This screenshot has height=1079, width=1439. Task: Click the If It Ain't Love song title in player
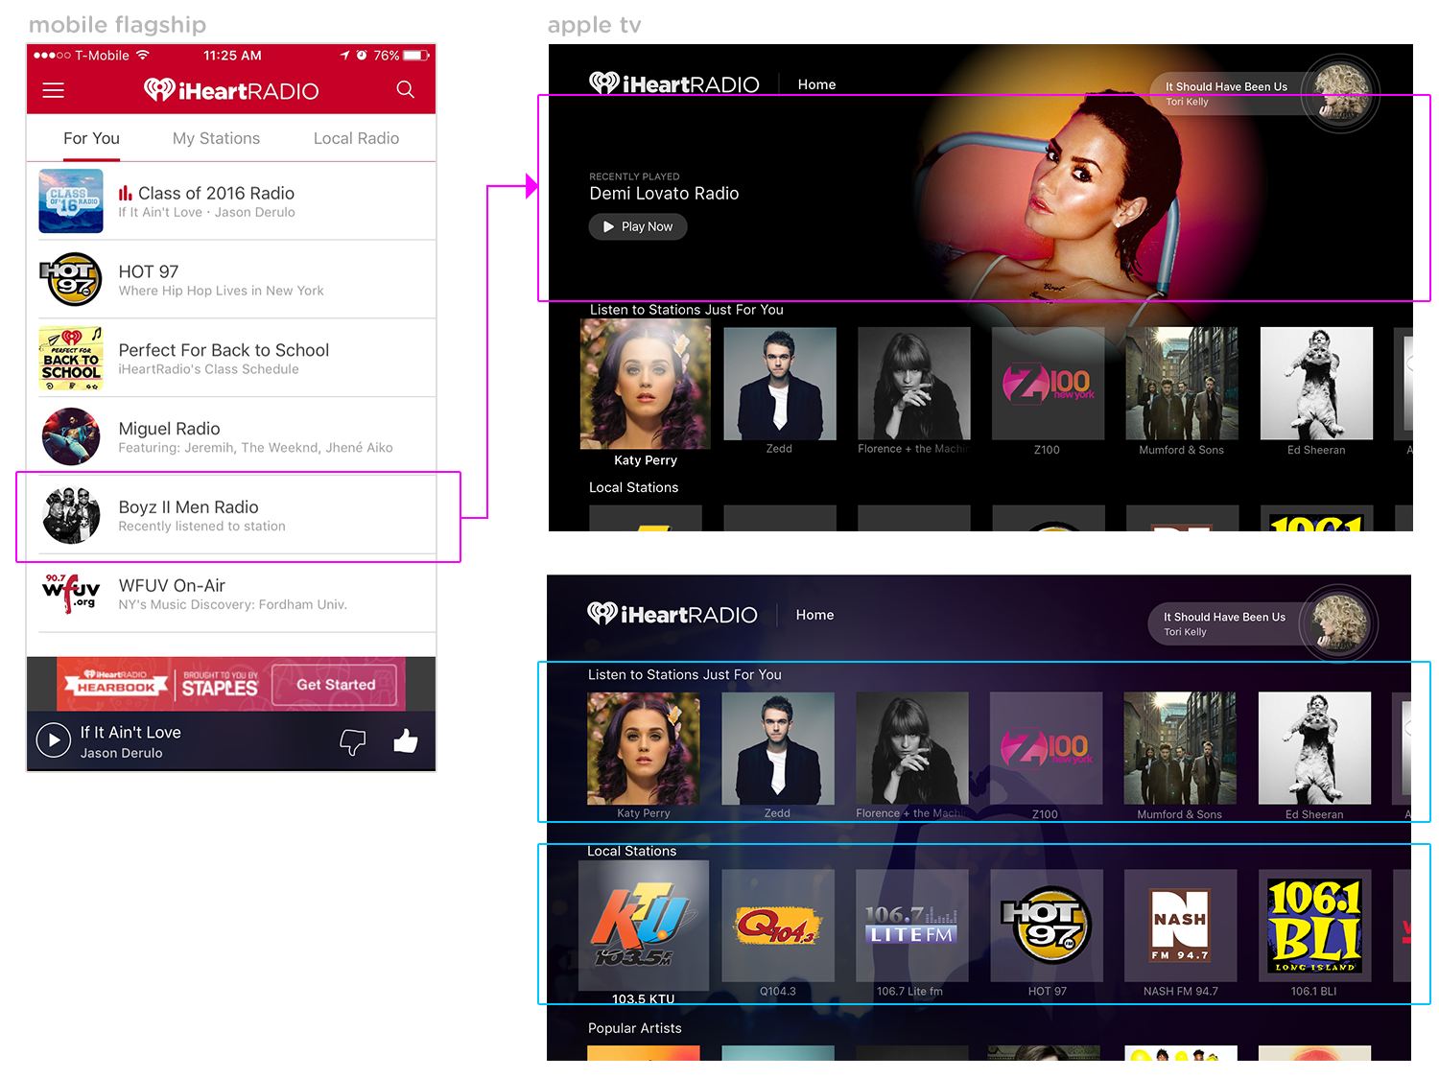point(130,732)
